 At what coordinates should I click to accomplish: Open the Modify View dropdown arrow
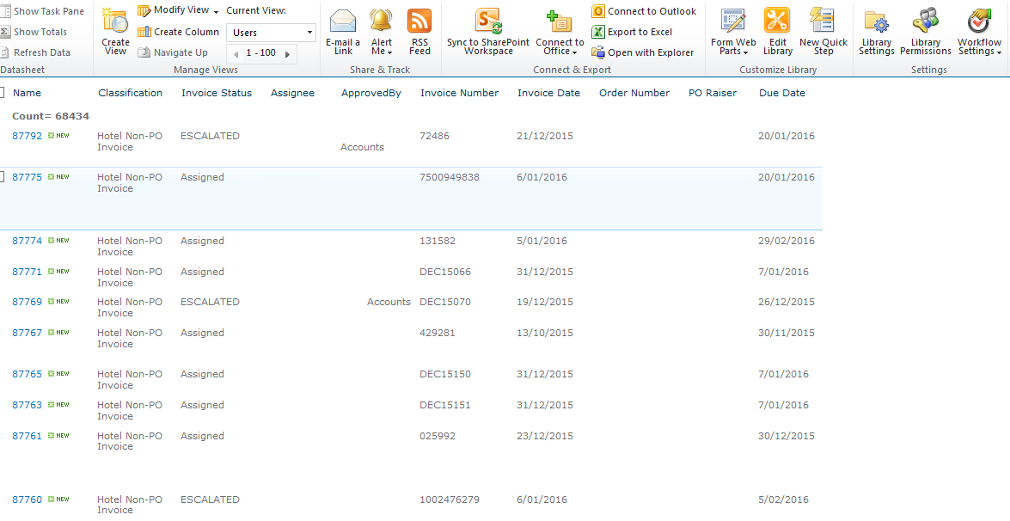click(217, 11)
